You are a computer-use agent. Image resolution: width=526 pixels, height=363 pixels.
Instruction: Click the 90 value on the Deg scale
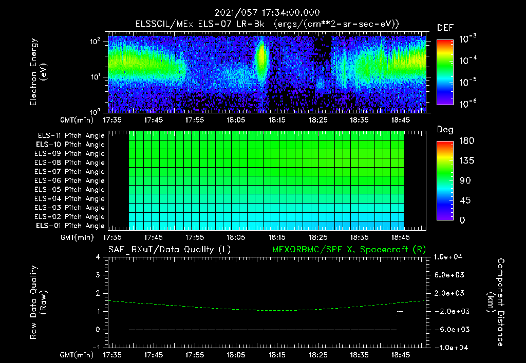pyautogui.click(x=465, y=181)
